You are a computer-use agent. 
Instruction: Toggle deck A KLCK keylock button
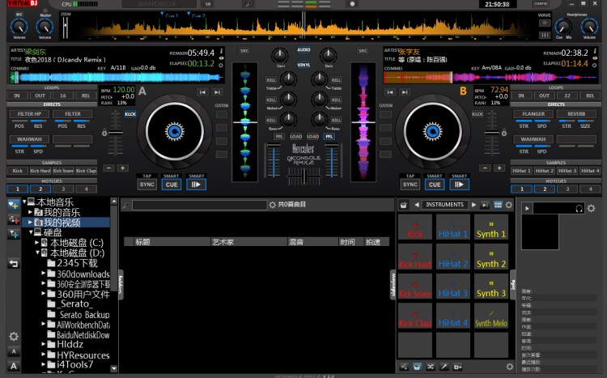(130, 114)
